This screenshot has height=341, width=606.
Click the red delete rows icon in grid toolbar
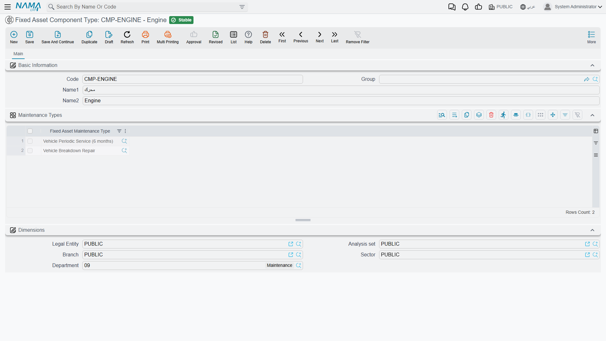(491, 115)
